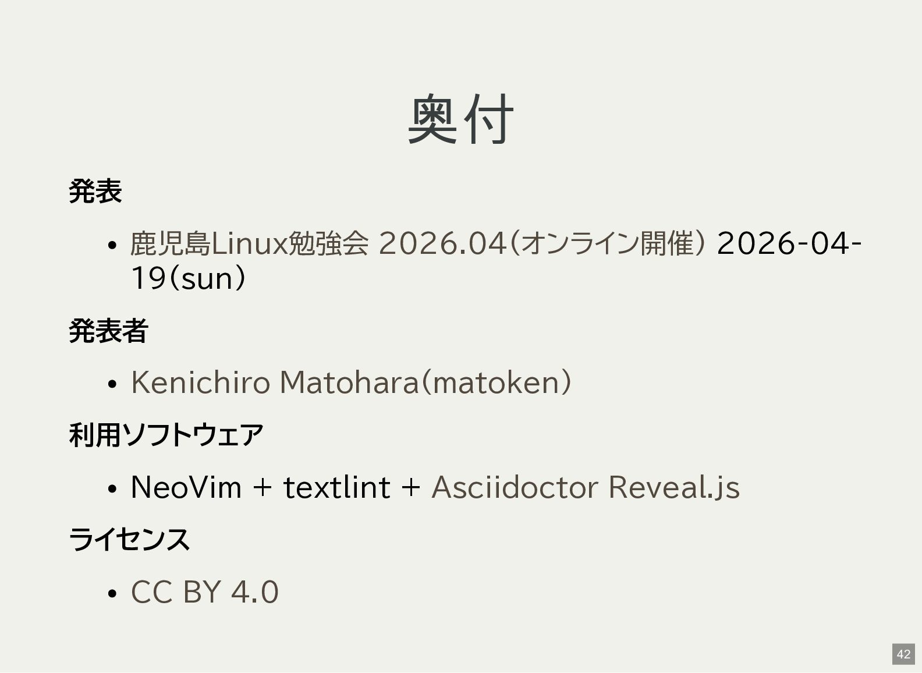Click the plus sign after NeoVim

(x=263, y=487)
